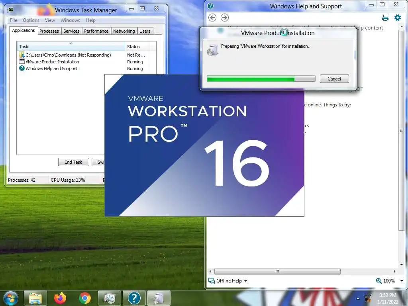Launch Firefox from the taskbar
This screenshot has height=306, width=408.
click(60, 298)
